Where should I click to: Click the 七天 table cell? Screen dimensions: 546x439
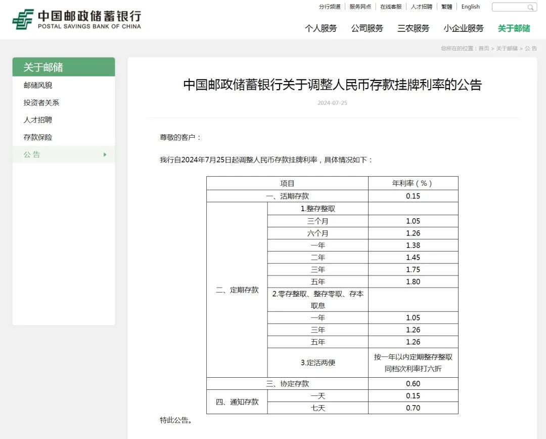(318, 408)
